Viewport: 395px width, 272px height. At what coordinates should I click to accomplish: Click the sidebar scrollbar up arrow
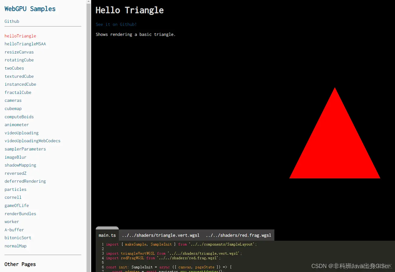pyautogui.click(x=89, y=2)
